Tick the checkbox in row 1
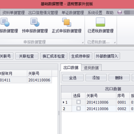Viewport: 134px width, 134px height. [x=79, y=102]
